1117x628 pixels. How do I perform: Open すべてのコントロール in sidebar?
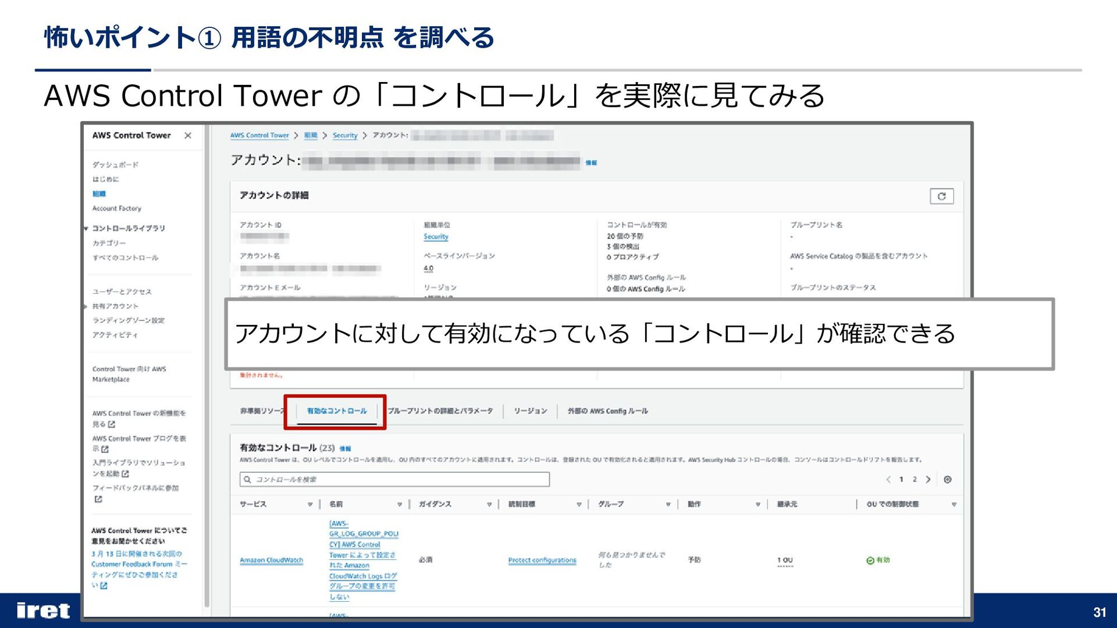pos(125,258)
